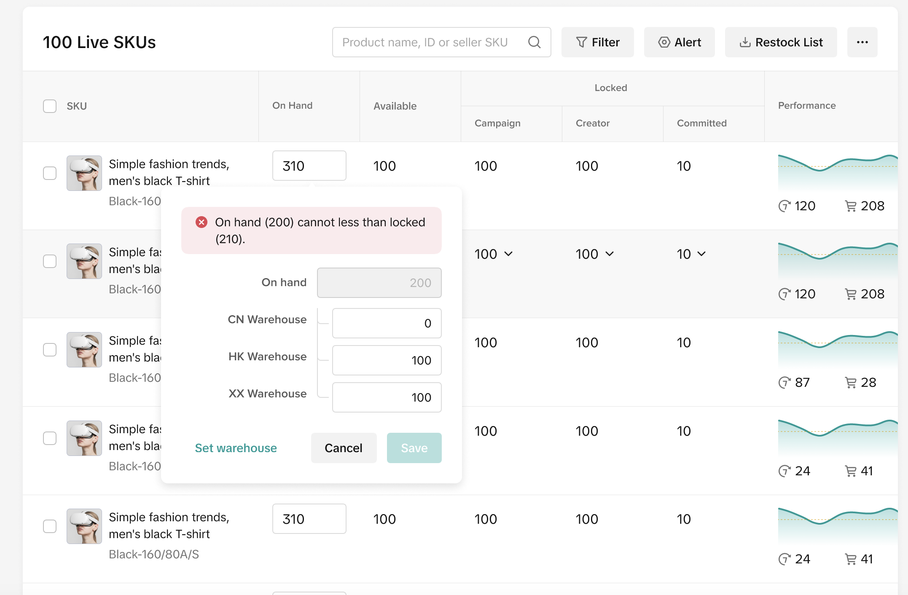
Task: Click the views icon beside 87
Action: [784, 383]
